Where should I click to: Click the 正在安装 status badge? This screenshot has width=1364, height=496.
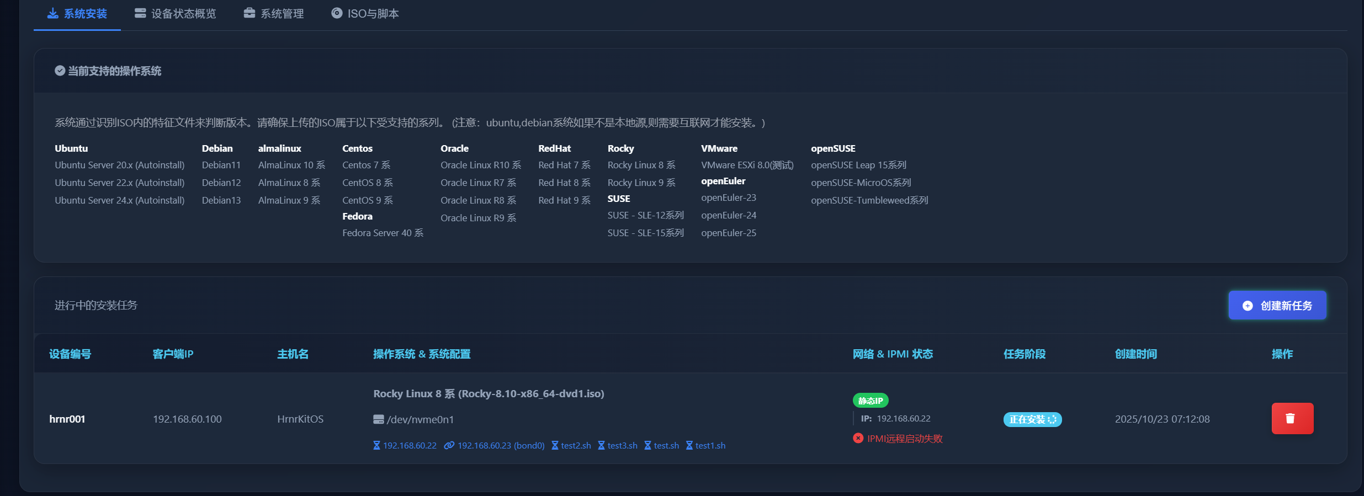coord(1032,420)
